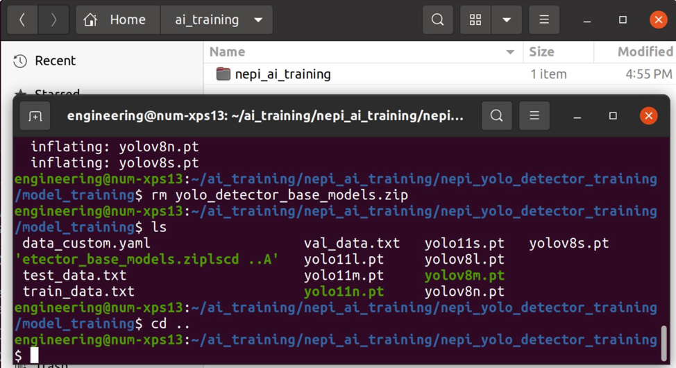Minimize the Files window
Screen dimensions: 676x368
(x=587, y=20)
